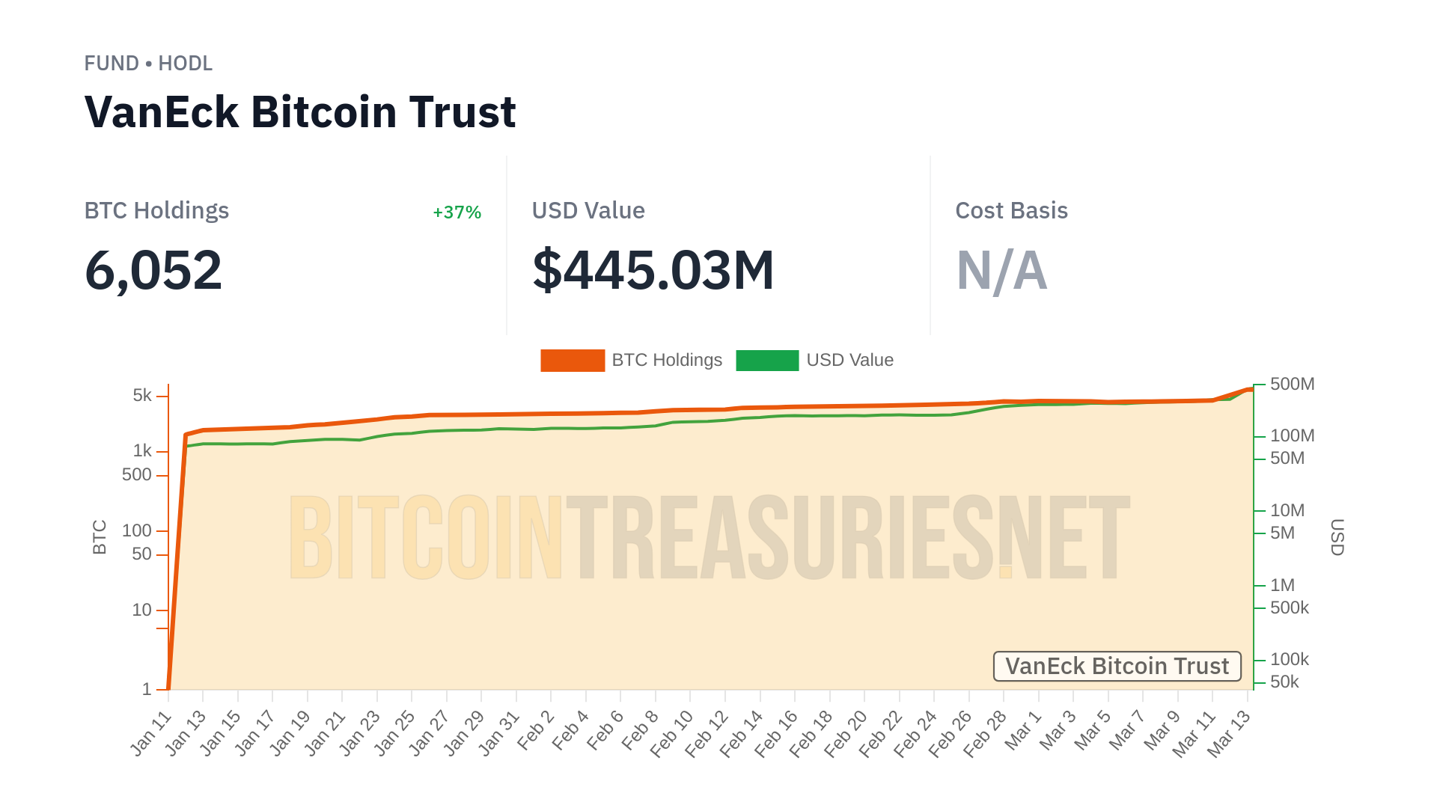1437x808 pixels.
Task: Click the BitcoinTreasuries.NET watermark
Action: click(x=709, y=537)
